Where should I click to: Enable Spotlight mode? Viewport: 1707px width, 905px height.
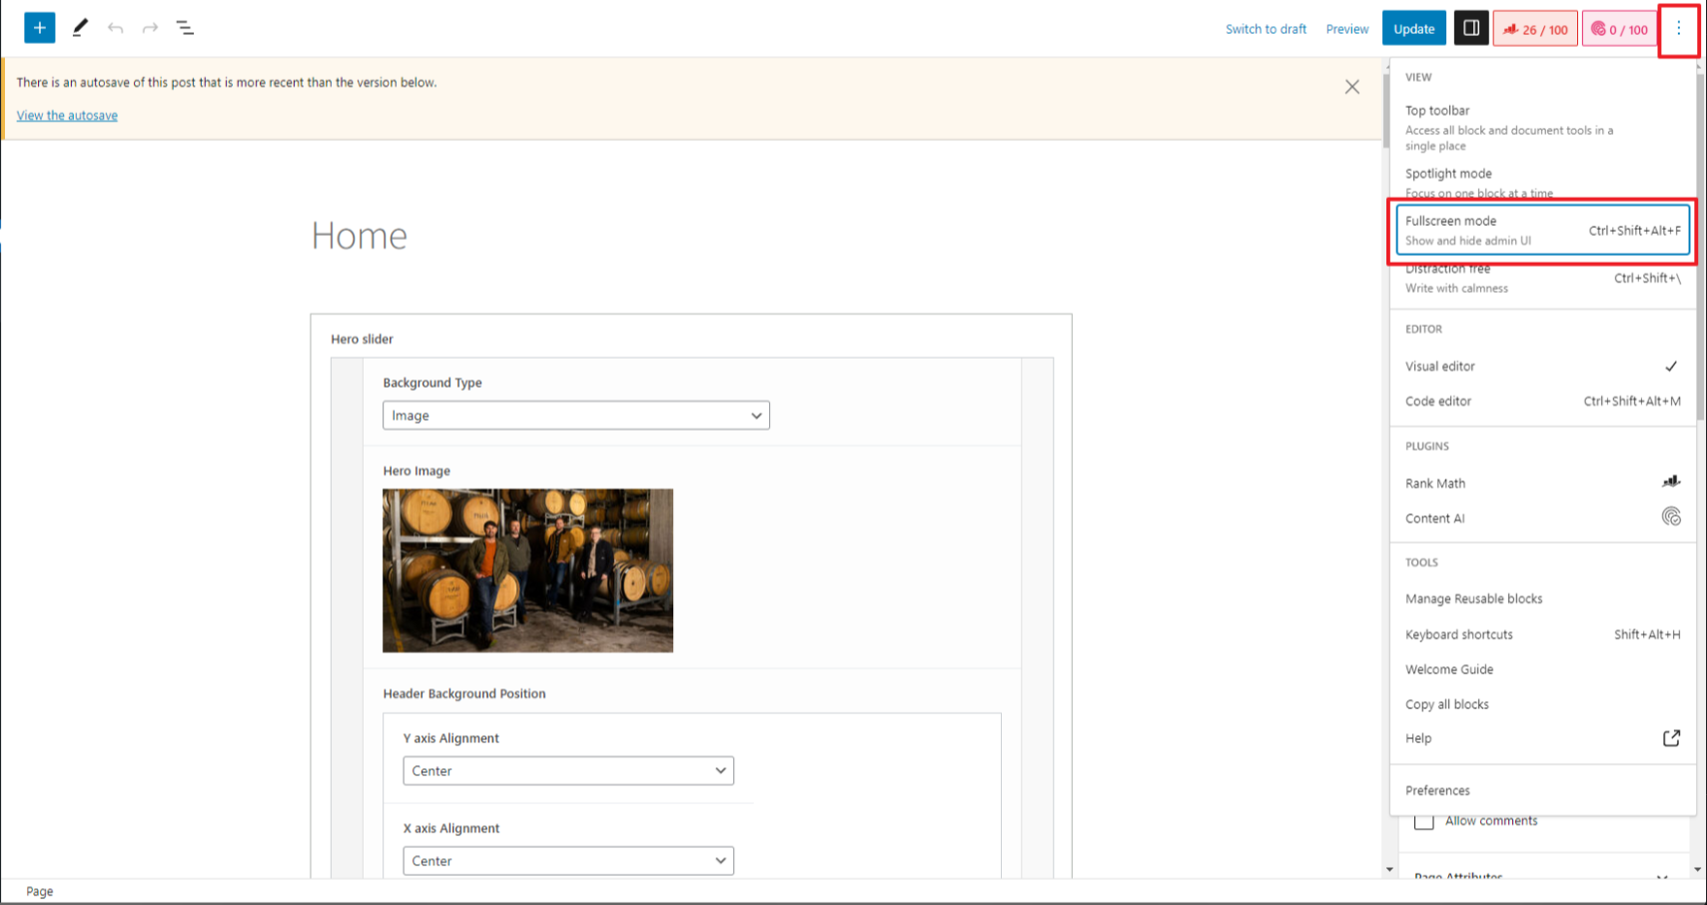coord(1542,182)
